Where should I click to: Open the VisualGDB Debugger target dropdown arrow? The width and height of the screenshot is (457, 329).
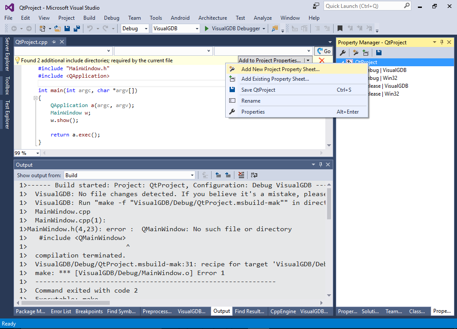point(264,29)
